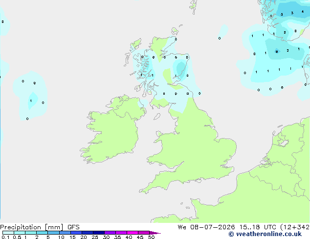Image resolution: width=310 pixels, height=239 pixels.
Task: Click the legend label 0.5
Action: 17,237
